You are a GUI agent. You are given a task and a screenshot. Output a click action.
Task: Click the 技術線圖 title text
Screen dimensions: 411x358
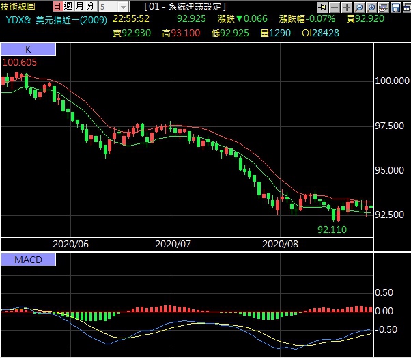click(18, 6)
